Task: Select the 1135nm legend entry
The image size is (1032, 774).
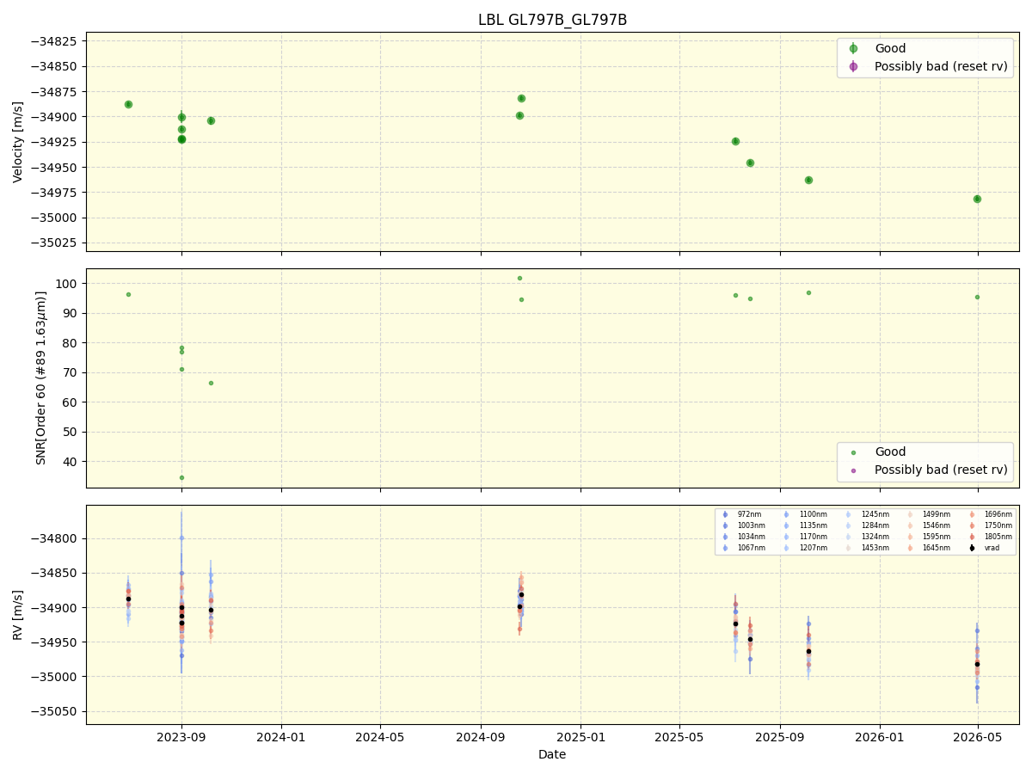Action: tap(805, 525)
